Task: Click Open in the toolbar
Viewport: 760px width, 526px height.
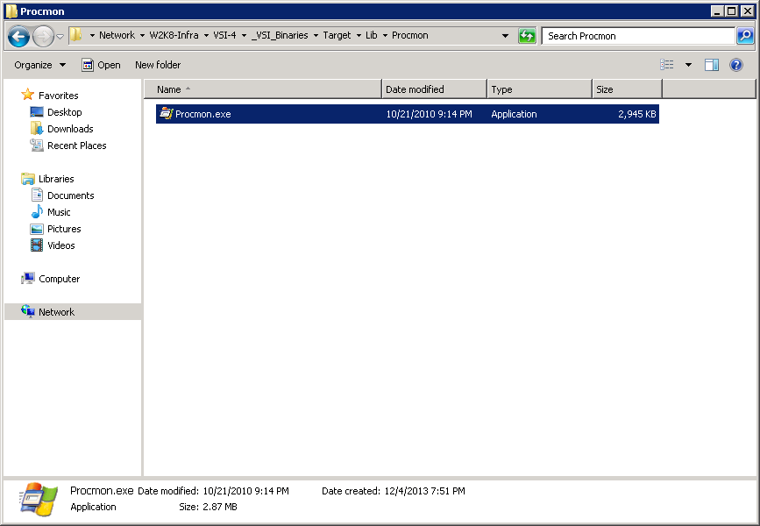Action: click(102, 65)
